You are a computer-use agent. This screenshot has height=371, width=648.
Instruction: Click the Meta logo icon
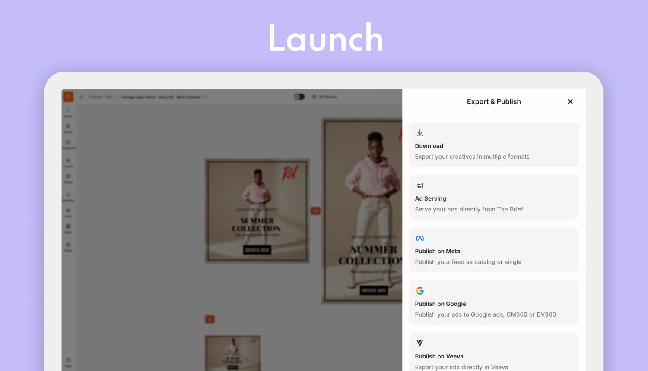[x=419, y=238]
